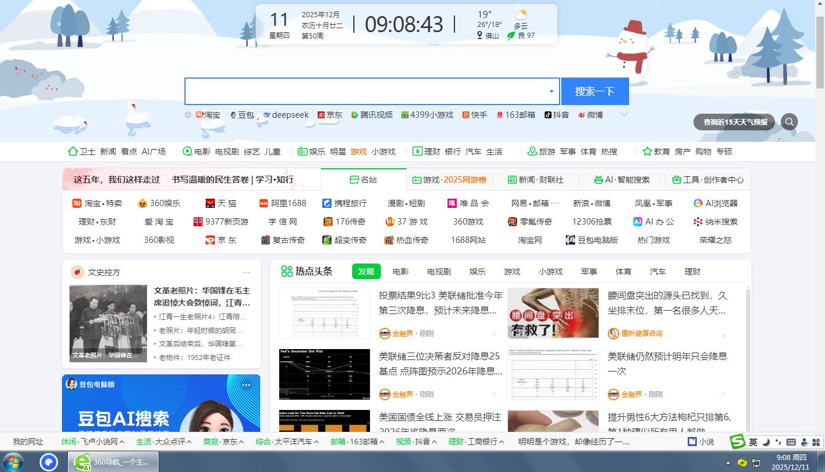The height and width of the screenshot is (472, 825).
Task: Select the 小游戏 tab in 热点头条
Action: point(550,272)
